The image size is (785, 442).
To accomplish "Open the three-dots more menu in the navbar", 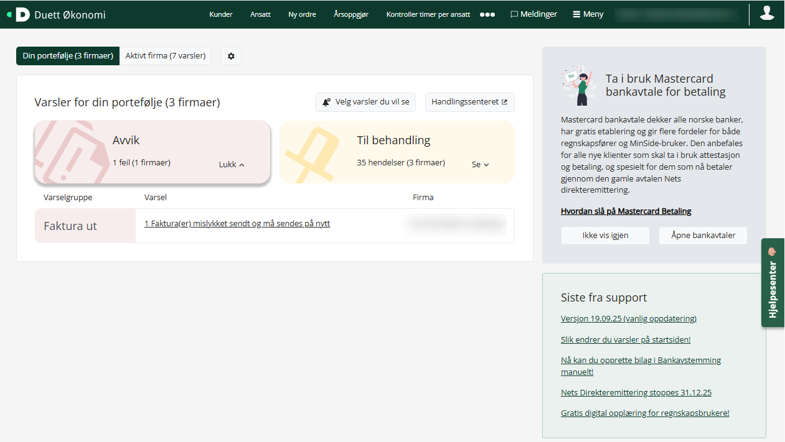I will [487, 14].
